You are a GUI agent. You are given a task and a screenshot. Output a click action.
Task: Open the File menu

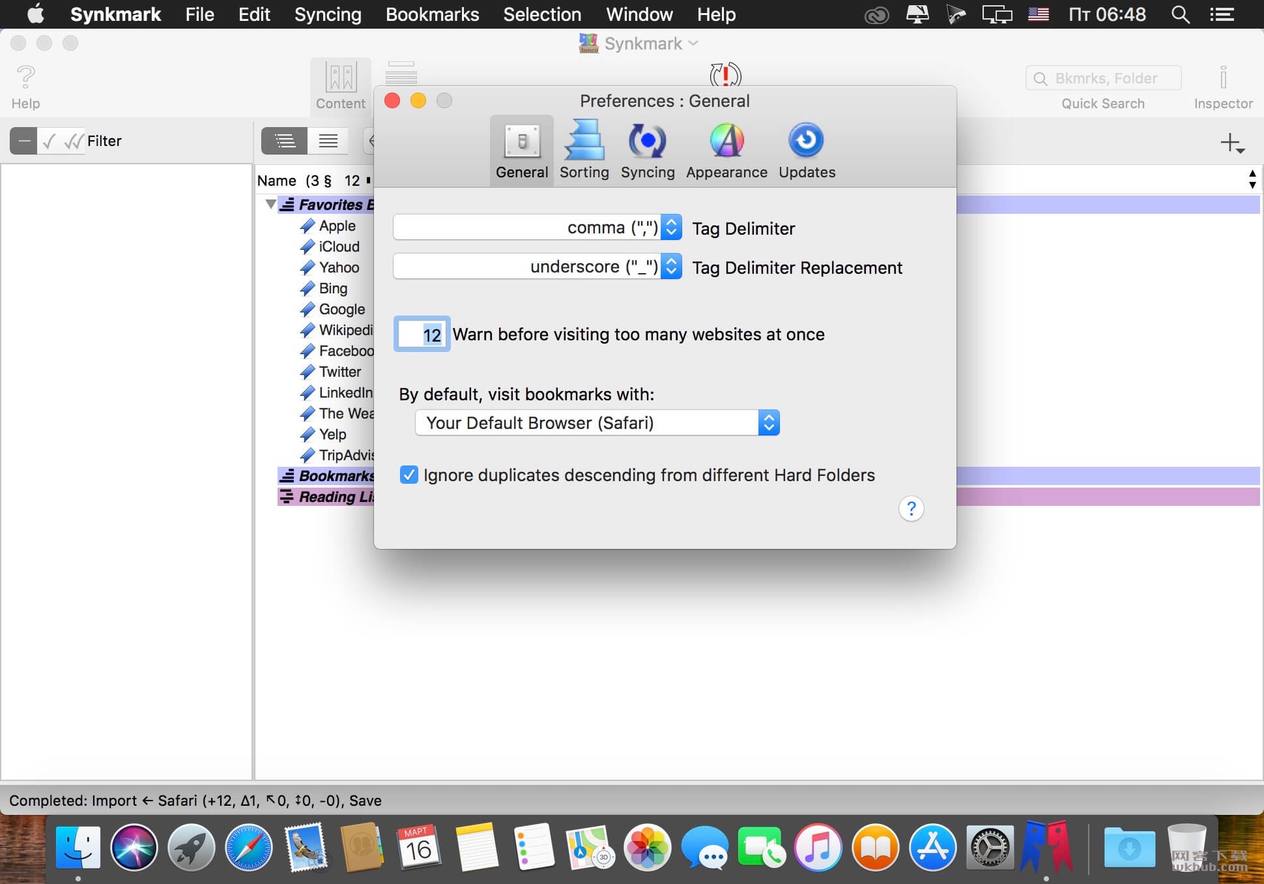click(x=199, y=14)
